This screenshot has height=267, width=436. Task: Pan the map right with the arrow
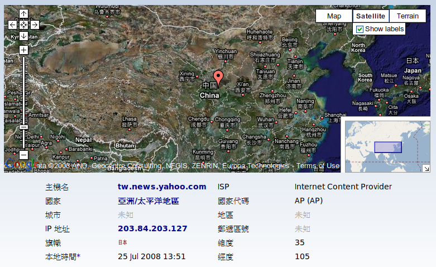(35, 25)
